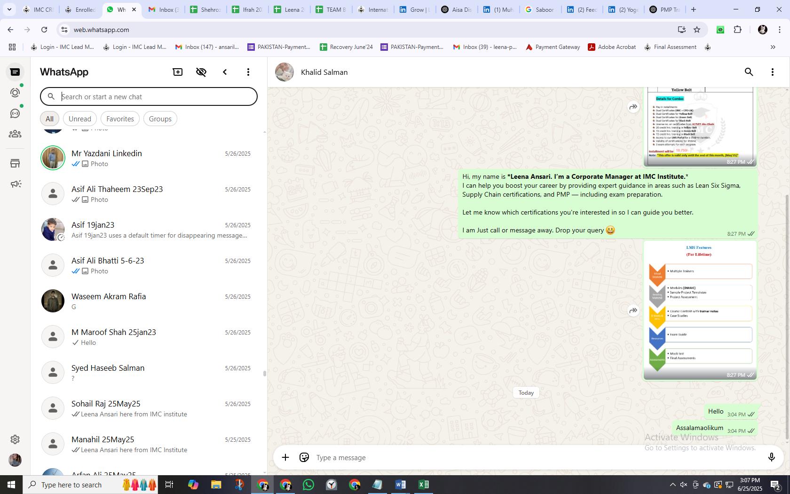
Task: Open chat with Sohail Raj 25May25
Action: point(148,408)
